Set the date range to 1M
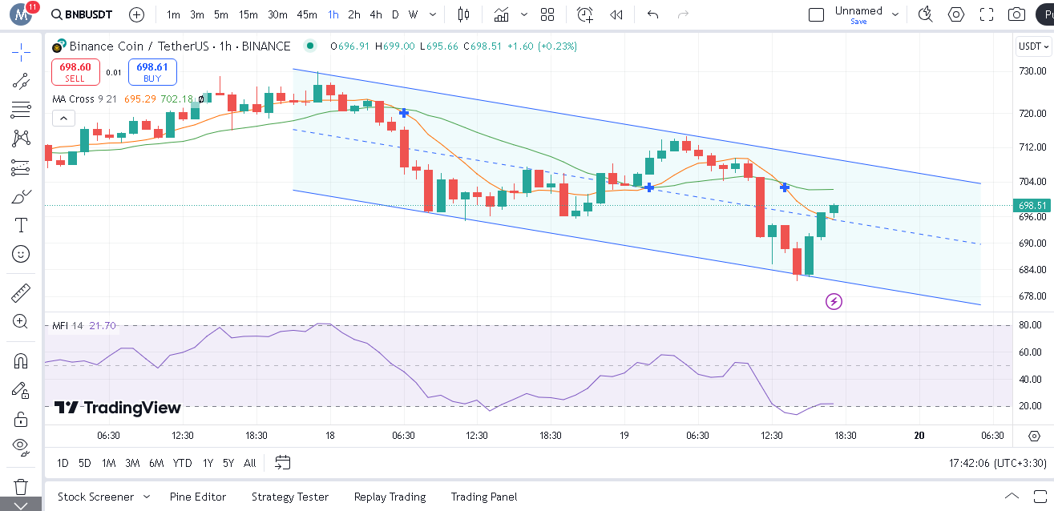The height and width of the screenshot is (511, 1054). (x=109, y=463)
